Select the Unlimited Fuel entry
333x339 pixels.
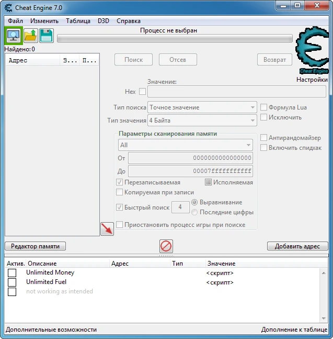point(46,282)
